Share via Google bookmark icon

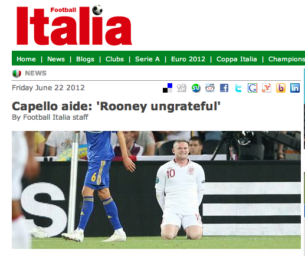tap(252, 88)
